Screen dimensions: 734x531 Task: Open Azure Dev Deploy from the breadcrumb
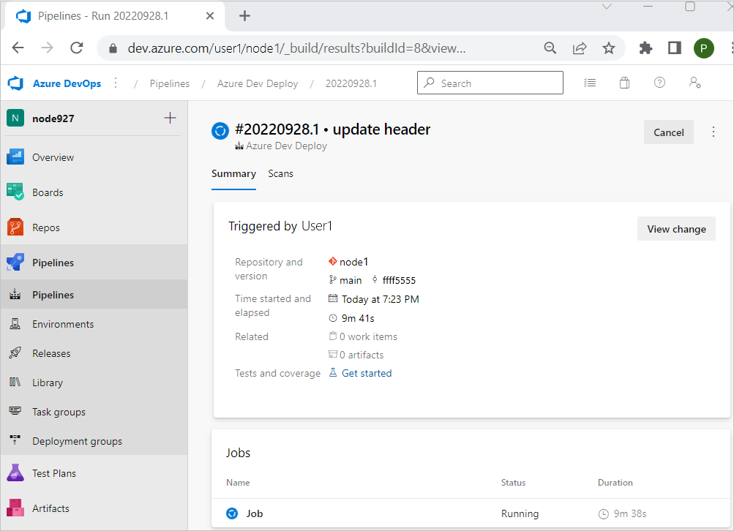click(257, 83)
